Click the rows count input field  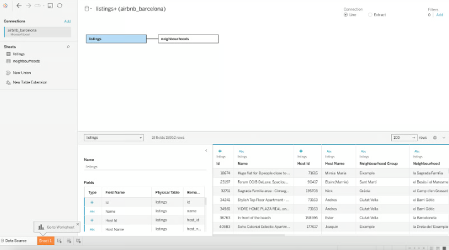click(404, 138)
